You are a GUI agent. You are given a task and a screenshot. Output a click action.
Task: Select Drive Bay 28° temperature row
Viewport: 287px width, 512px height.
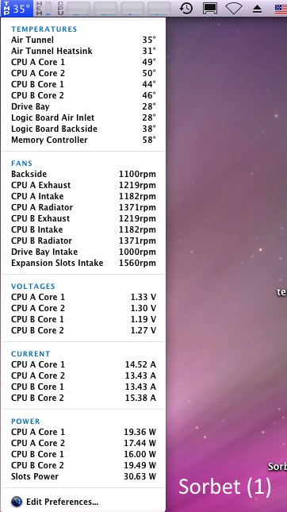pos(83,106)
